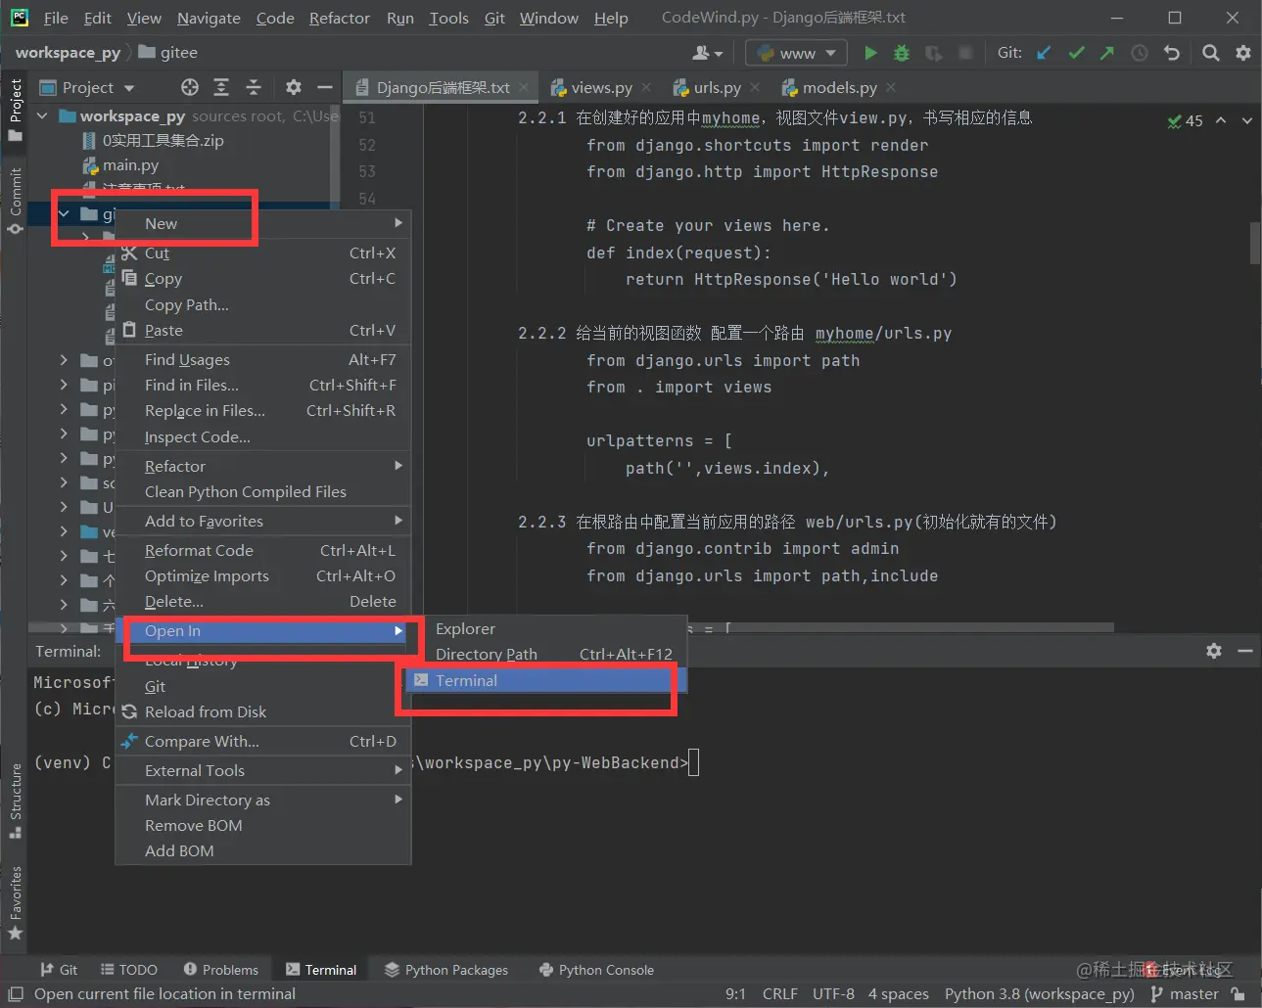The height and width of the screenshot is (1008, 1262).
Task: Open Search Everywhere magnifier icon
Action: click(x=1211, y=53)
